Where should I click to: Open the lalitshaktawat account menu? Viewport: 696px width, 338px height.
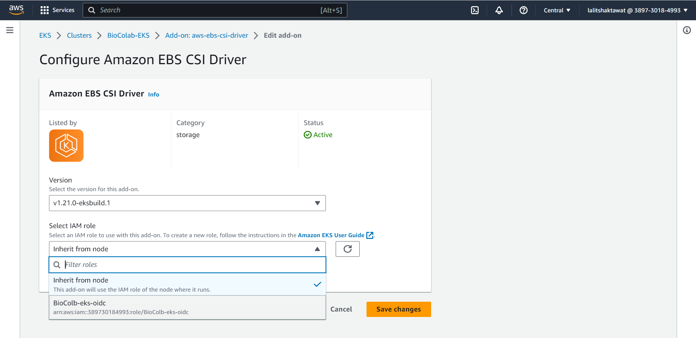pos(638,10)
